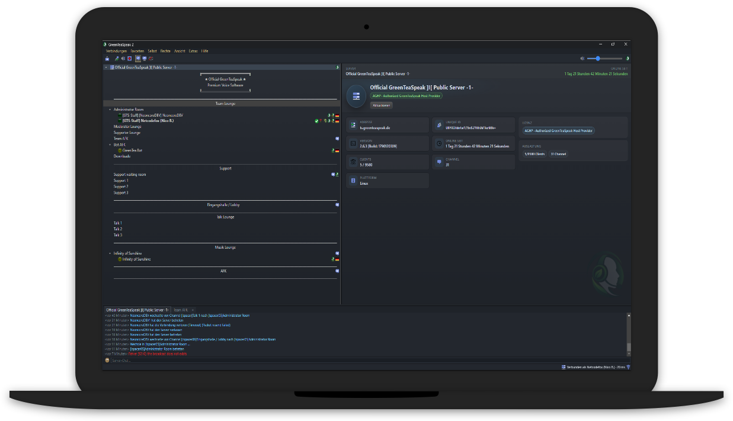
Task: Click the 5/9580 Clients chip
Action: click(x=534, y=154)
